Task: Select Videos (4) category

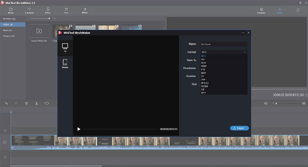Action: (x=13, y=24)
